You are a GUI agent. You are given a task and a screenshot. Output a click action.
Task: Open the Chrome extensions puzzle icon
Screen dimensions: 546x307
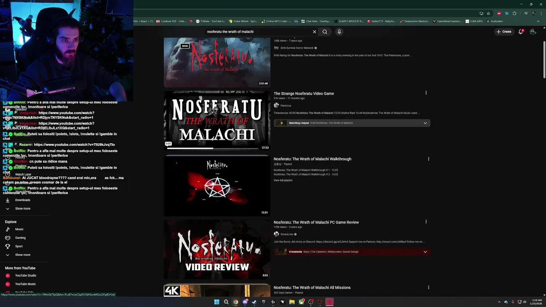(x=514, y=13)
